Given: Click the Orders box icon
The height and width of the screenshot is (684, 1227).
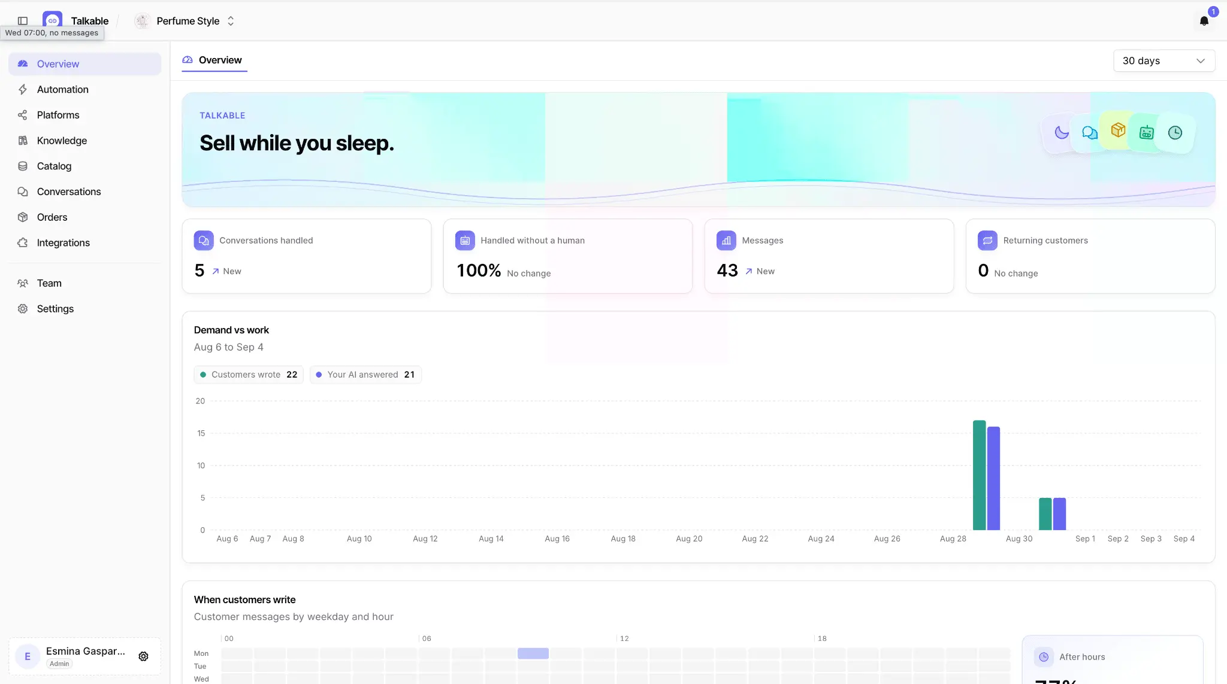Looking at the screenshot, I should coord(23,217).
